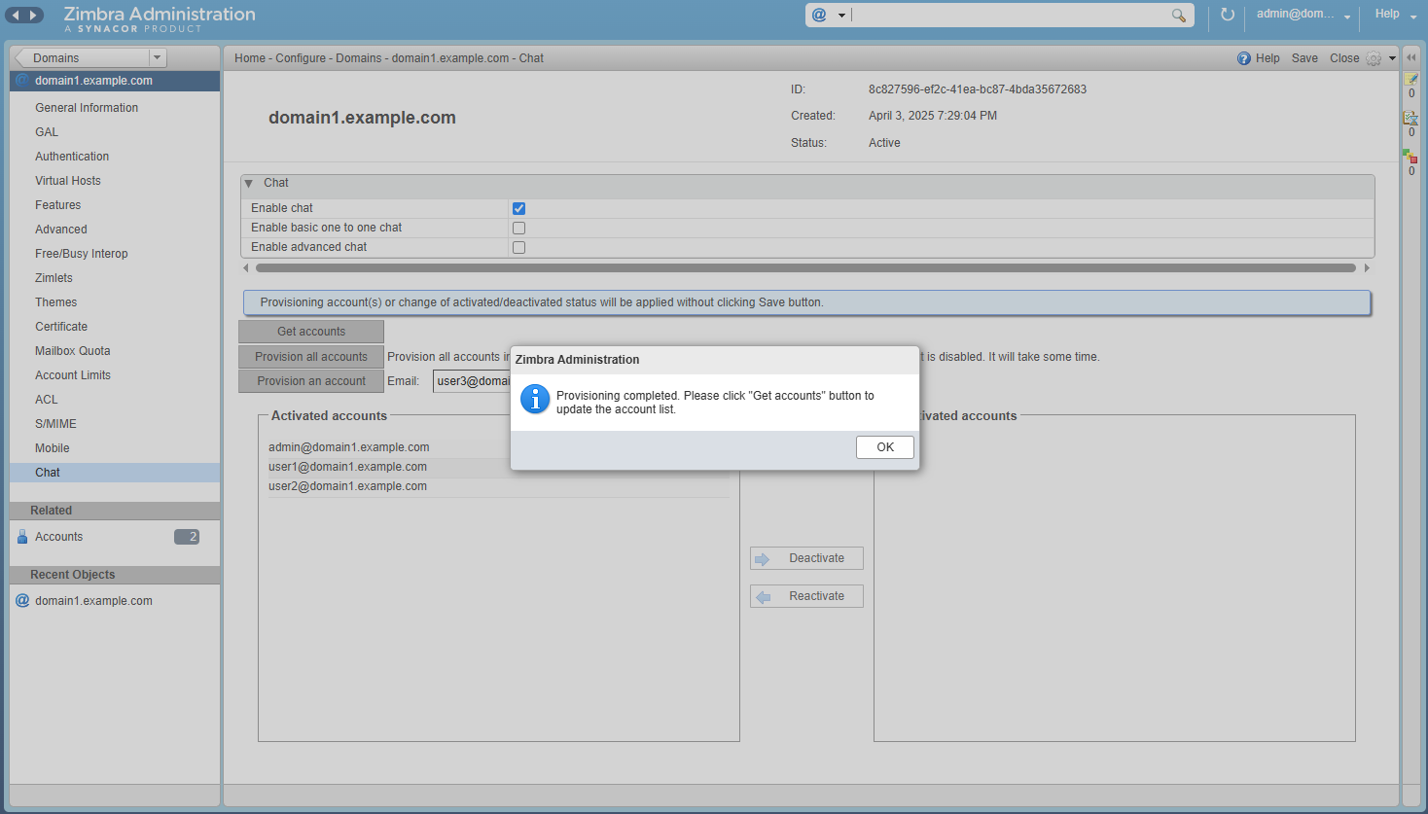
Task: Click the Reactivate button
Action: [x=806, y=596]
